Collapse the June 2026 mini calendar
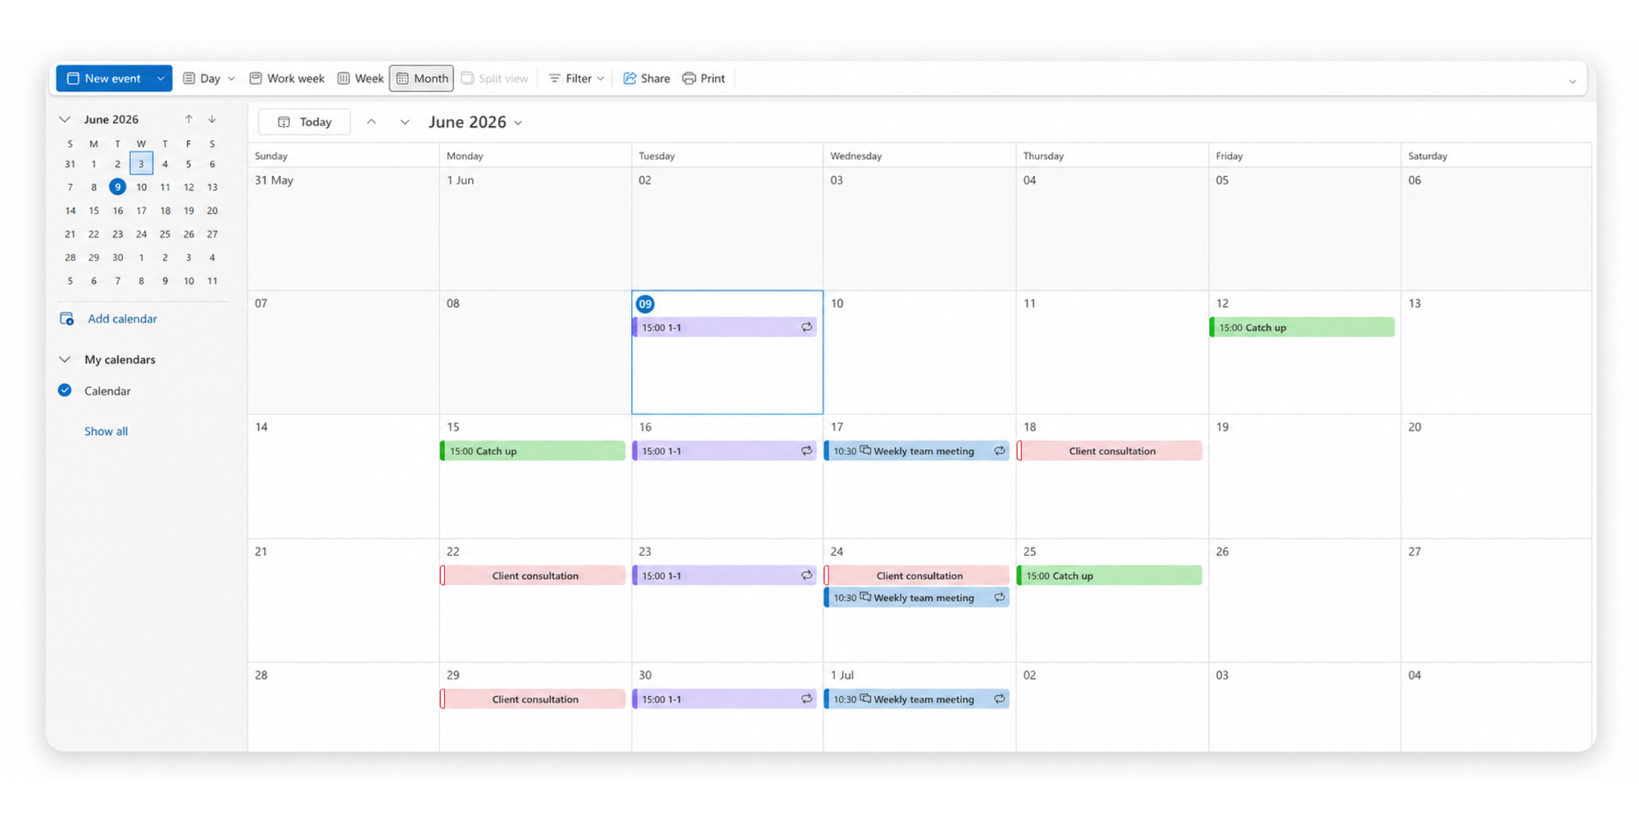Viewport: 1639px width, 819px height. 65,120
